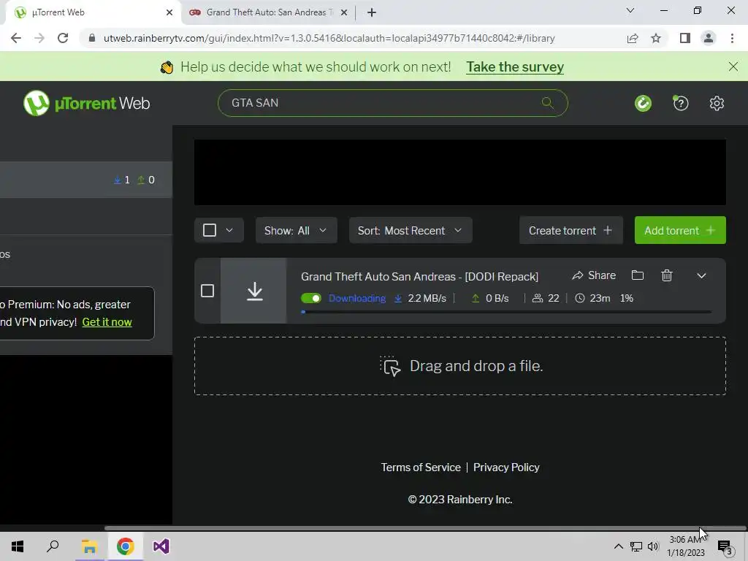Open the settings gear icon
748x561 pixels.
click(x=717, y=103)
